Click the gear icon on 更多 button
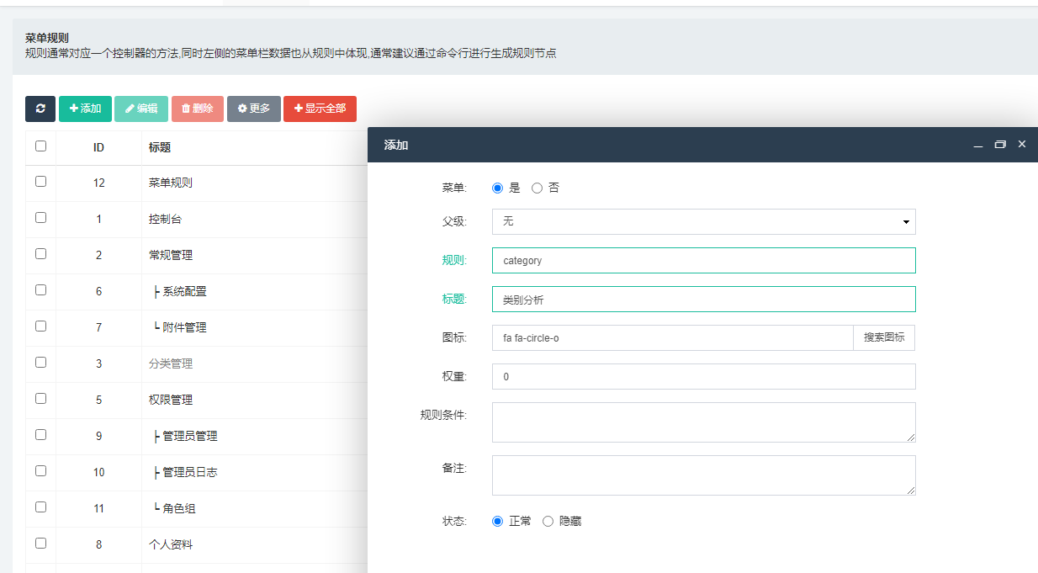This screenshot has height=573, width=1038. [241, 109]
